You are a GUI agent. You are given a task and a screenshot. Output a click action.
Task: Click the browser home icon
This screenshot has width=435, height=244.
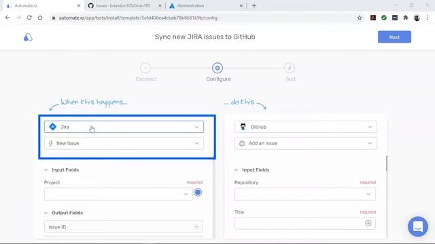(x=40, y=18)
